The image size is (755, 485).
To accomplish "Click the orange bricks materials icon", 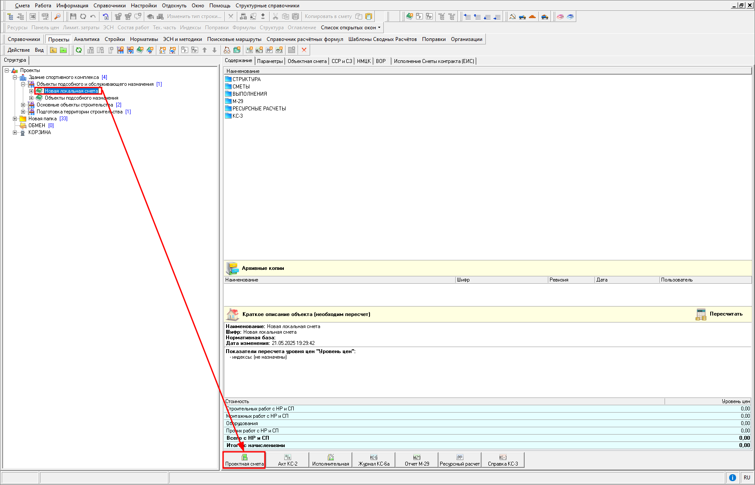I will (x=532, y=16).
